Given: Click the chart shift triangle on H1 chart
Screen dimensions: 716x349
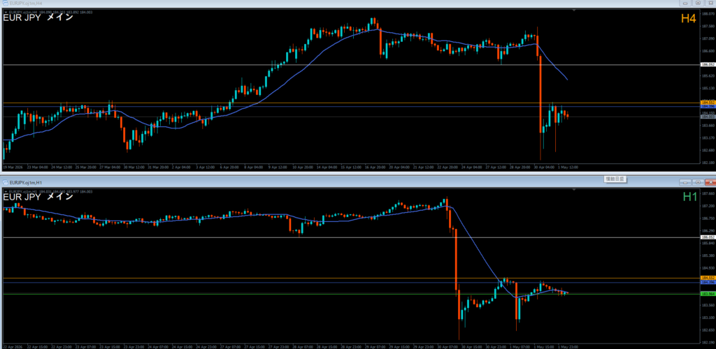Looking at the screenshot, I should point(574,189).
